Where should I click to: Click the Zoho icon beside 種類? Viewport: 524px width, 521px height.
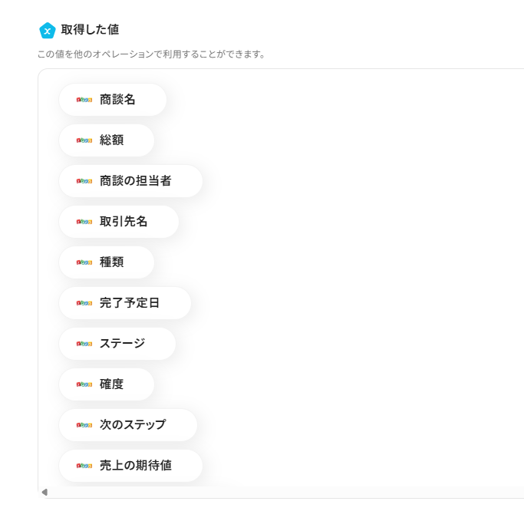click(x=84, y=262)
